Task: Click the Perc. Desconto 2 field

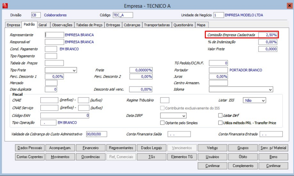Action: 141,77
